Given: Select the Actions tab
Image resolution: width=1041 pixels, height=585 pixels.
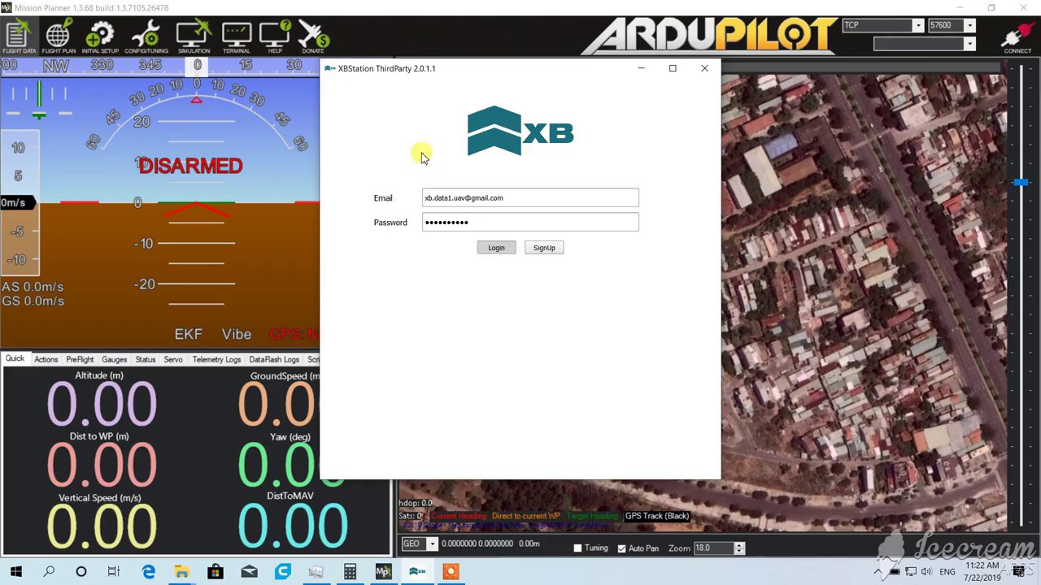Looking at the screenshot, I should coord(46,359).
